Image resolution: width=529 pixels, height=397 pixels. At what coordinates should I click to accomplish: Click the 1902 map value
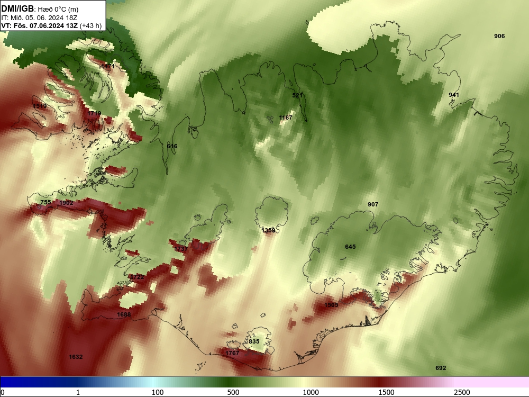(x=66, y=203)
